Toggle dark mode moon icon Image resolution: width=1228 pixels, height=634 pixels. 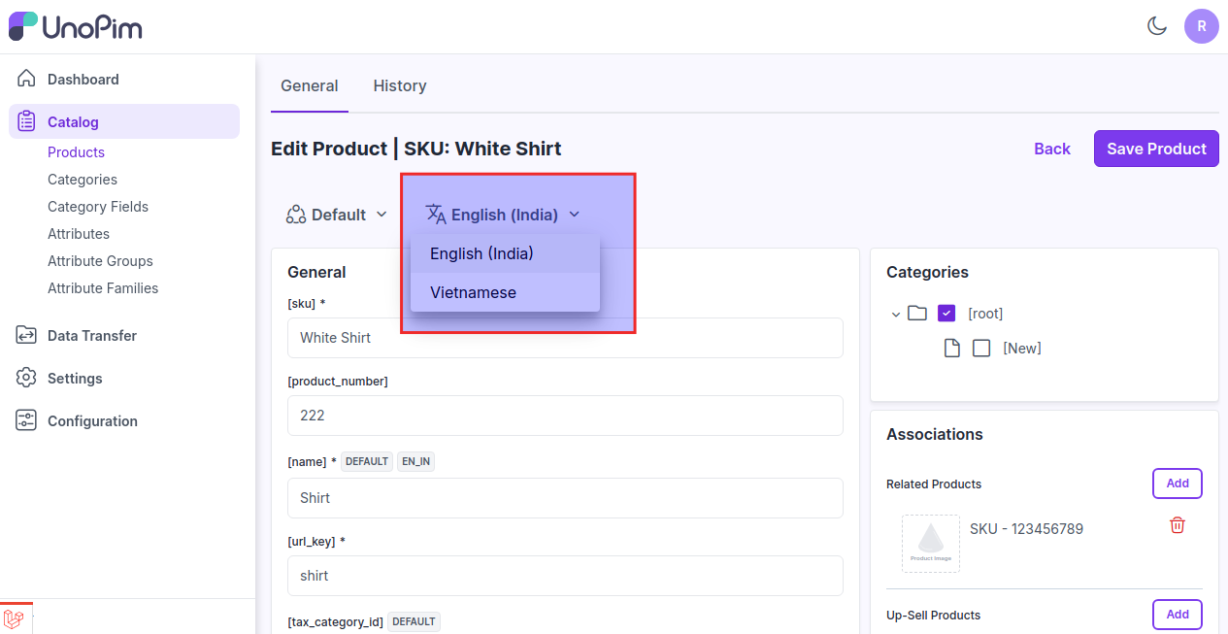pyautogui.click(x=1156, y=26)
